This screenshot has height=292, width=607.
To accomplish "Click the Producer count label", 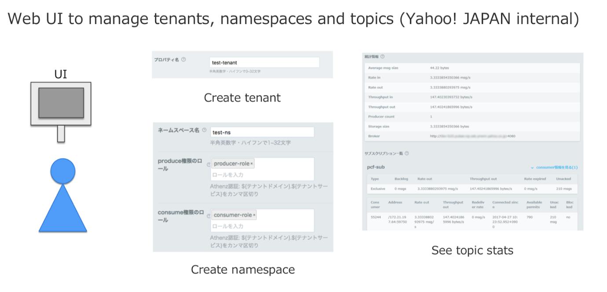I will (381, 117).
